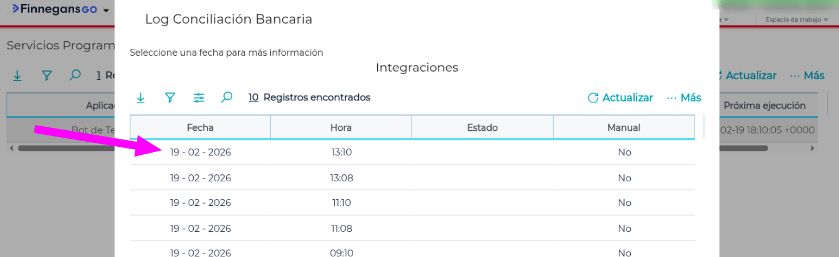
Task: Open the Más menu on the background page
Action: pyautogui.click(x=807, y=76)
